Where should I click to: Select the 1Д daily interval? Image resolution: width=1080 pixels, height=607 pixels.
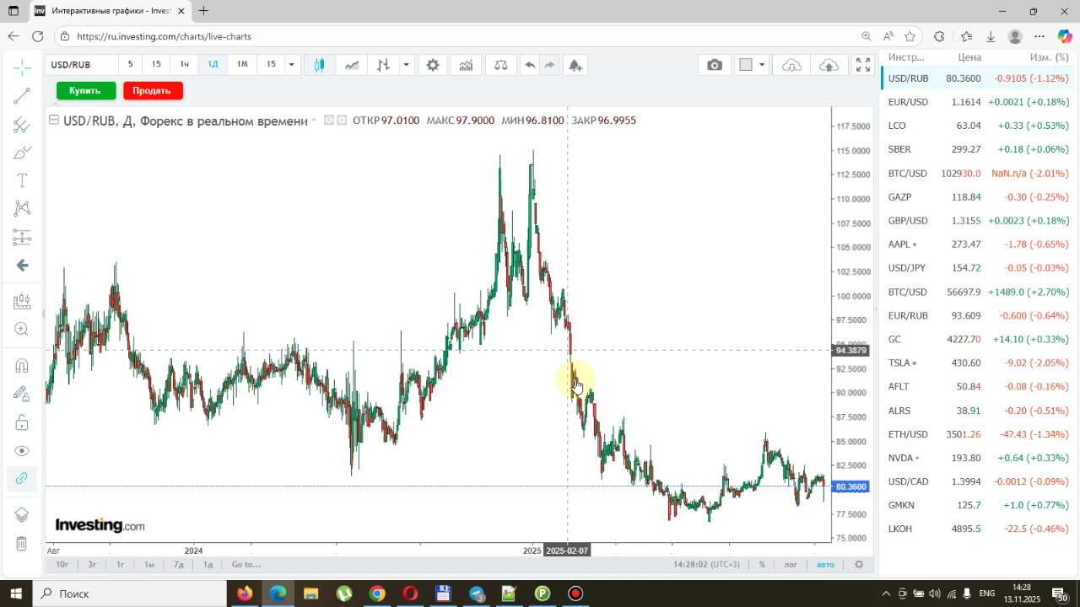213,64
